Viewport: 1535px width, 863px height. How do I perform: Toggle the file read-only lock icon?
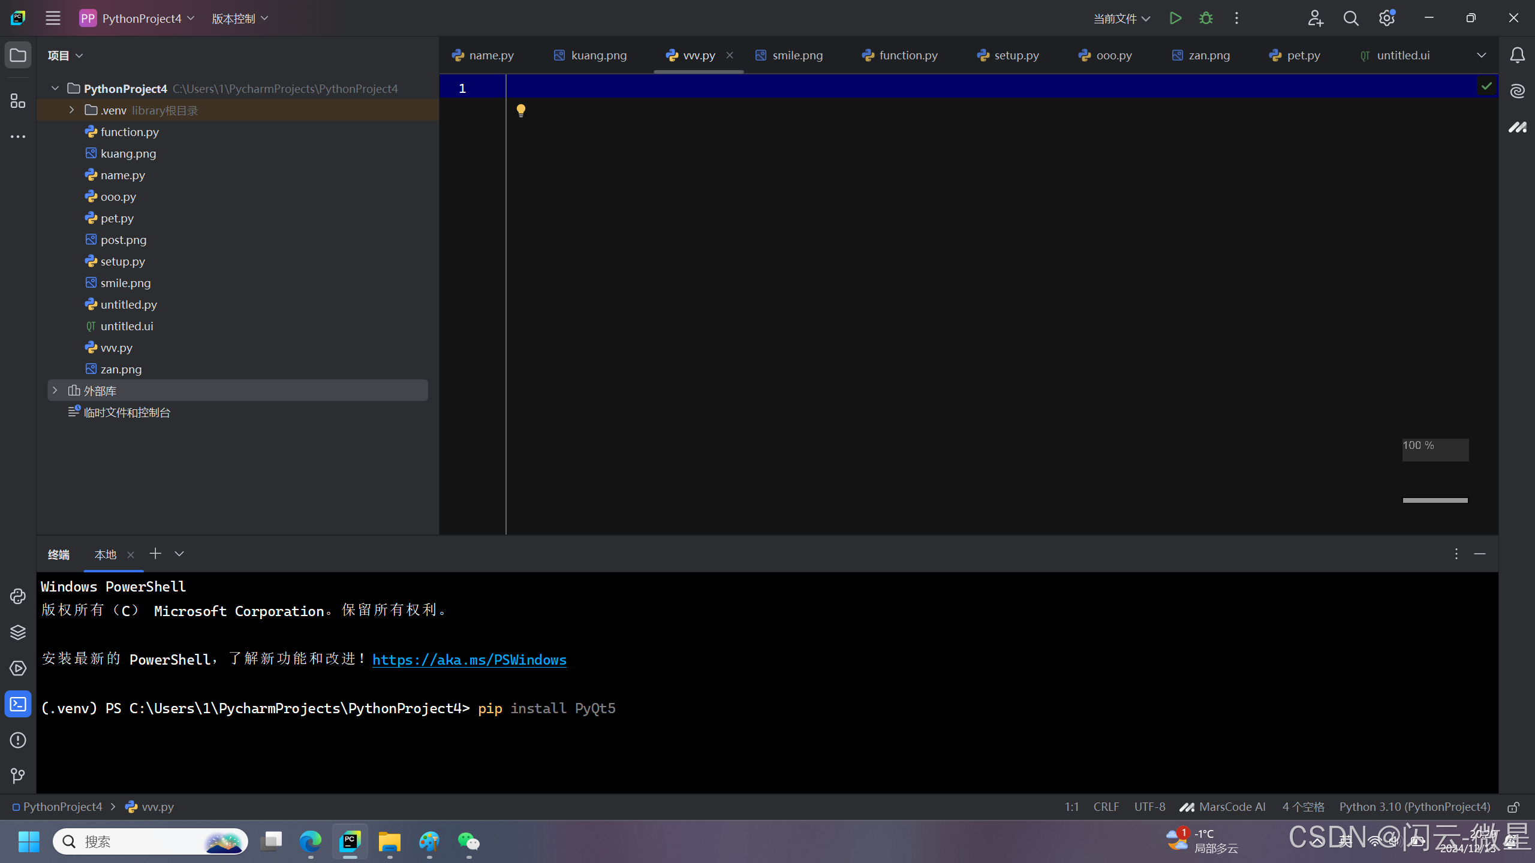1513,807
